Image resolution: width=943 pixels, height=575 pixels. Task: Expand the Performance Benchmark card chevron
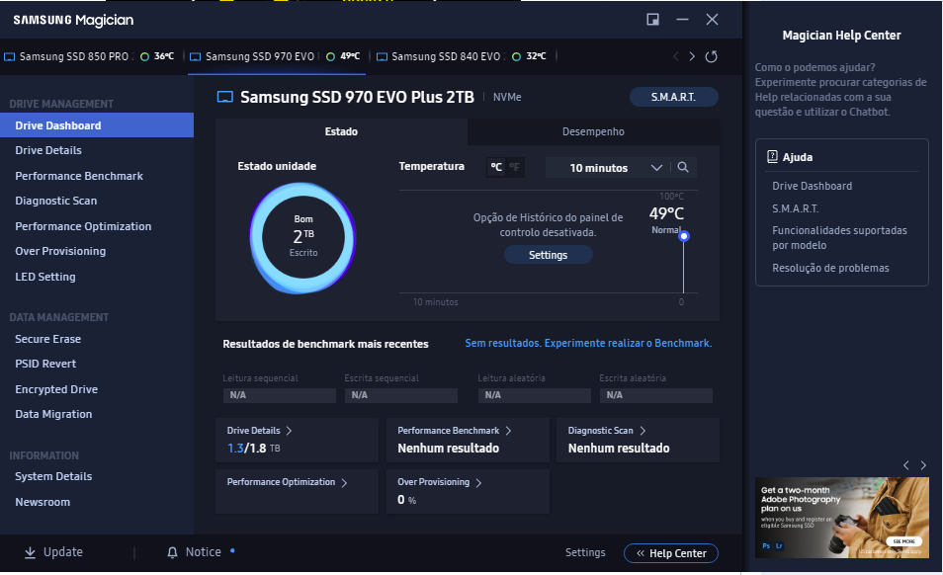click(508, 431)
